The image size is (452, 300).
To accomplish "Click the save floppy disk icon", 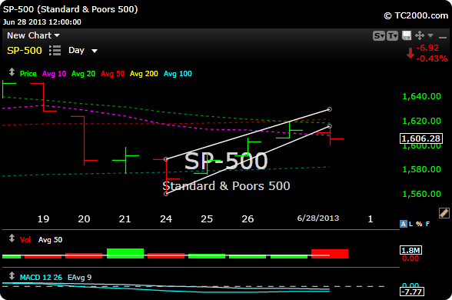I will (407, 35).
